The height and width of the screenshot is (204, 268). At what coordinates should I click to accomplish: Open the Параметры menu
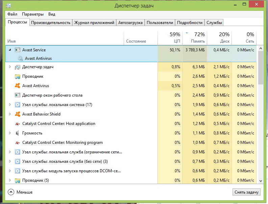coord(33,14)
